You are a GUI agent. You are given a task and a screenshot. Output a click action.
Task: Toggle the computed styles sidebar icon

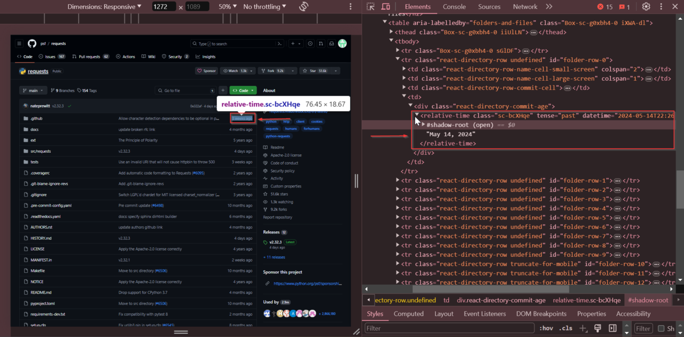pos(612,328)
